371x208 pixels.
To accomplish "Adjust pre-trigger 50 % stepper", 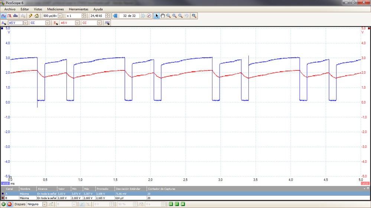I will pos(135,204).
